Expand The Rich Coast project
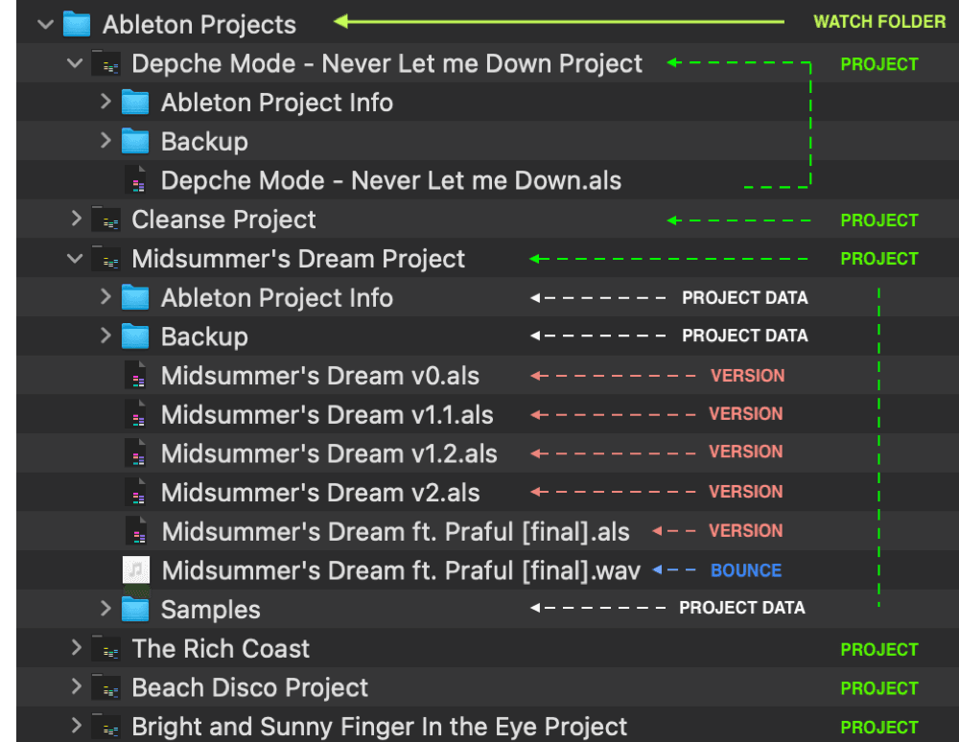This screenshot has height=742, width=959. pos(76,649)
